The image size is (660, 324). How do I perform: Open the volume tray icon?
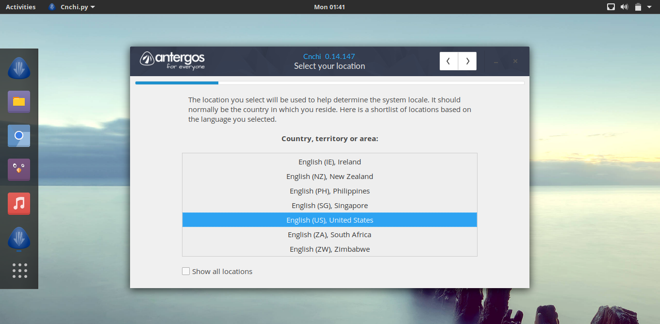(x=624, y=7)
